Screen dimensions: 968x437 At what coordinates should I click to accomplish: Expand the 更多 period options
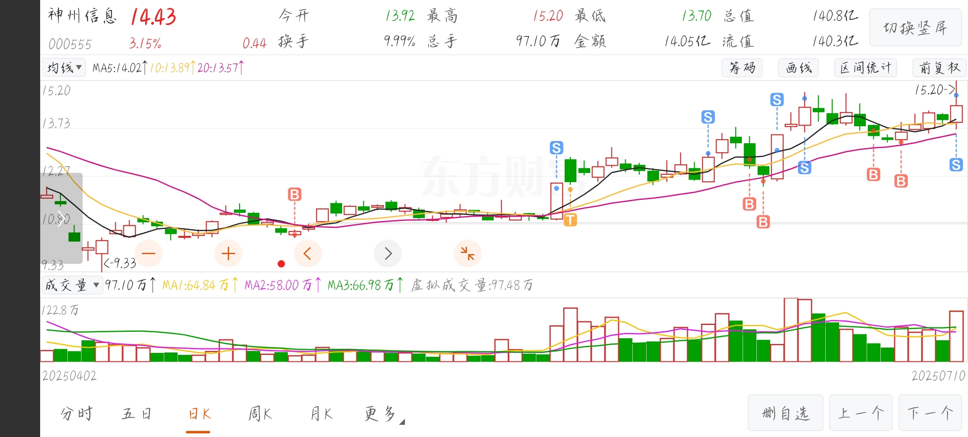383,414
